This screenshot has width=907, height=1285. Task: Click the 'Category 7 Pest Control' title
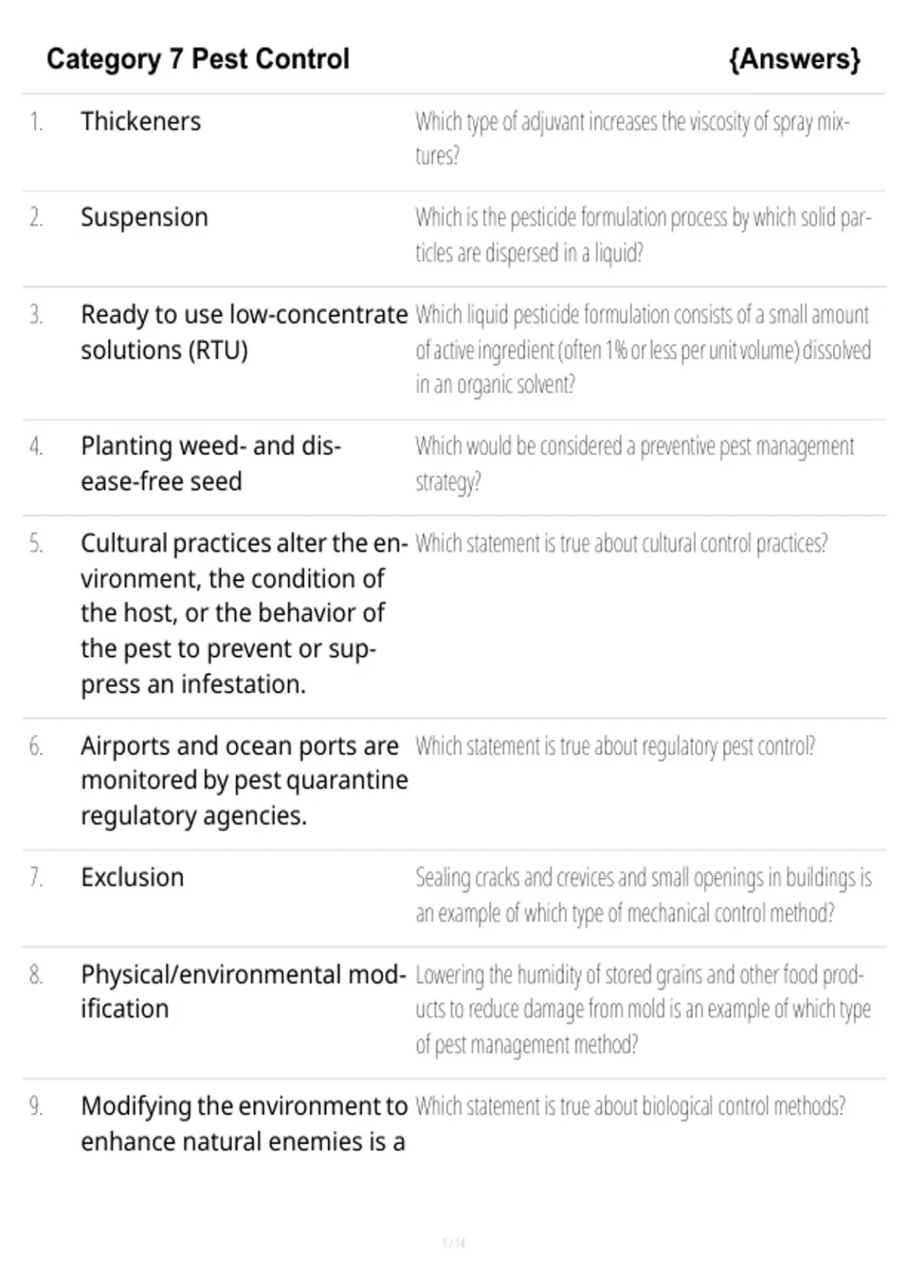tap(198, 59)
